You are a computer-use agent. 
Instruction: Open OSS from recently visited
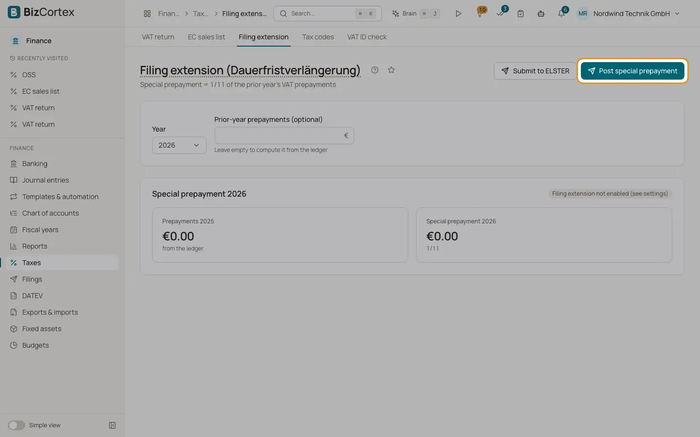tap(62, 75)
